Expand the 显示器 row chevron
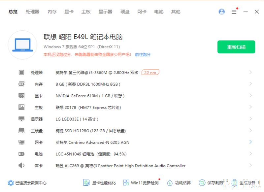This screenshot has width=264, height=192. tap(250, 119)
